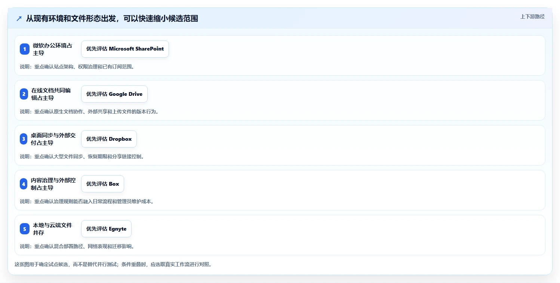Click 优先评估 Google Drive button
This screenshot has height=283, width=560.
point(114,94)
